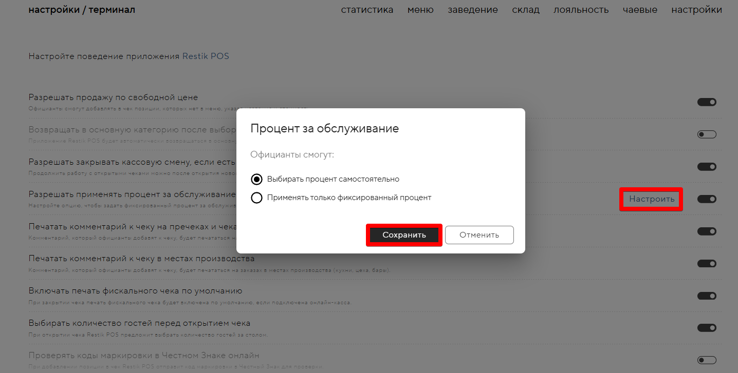Go to the чаевые section

tap(640, 10)
